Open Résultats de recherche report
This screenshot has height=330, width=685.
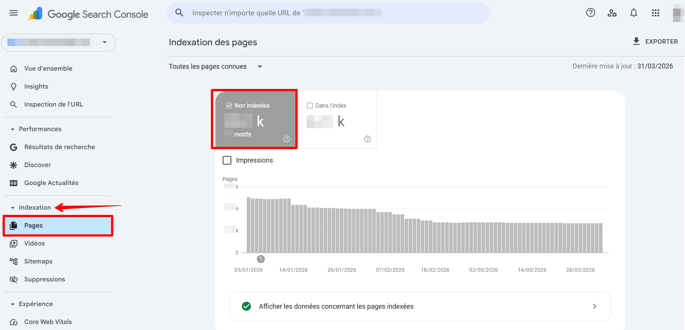coord(59,147)
